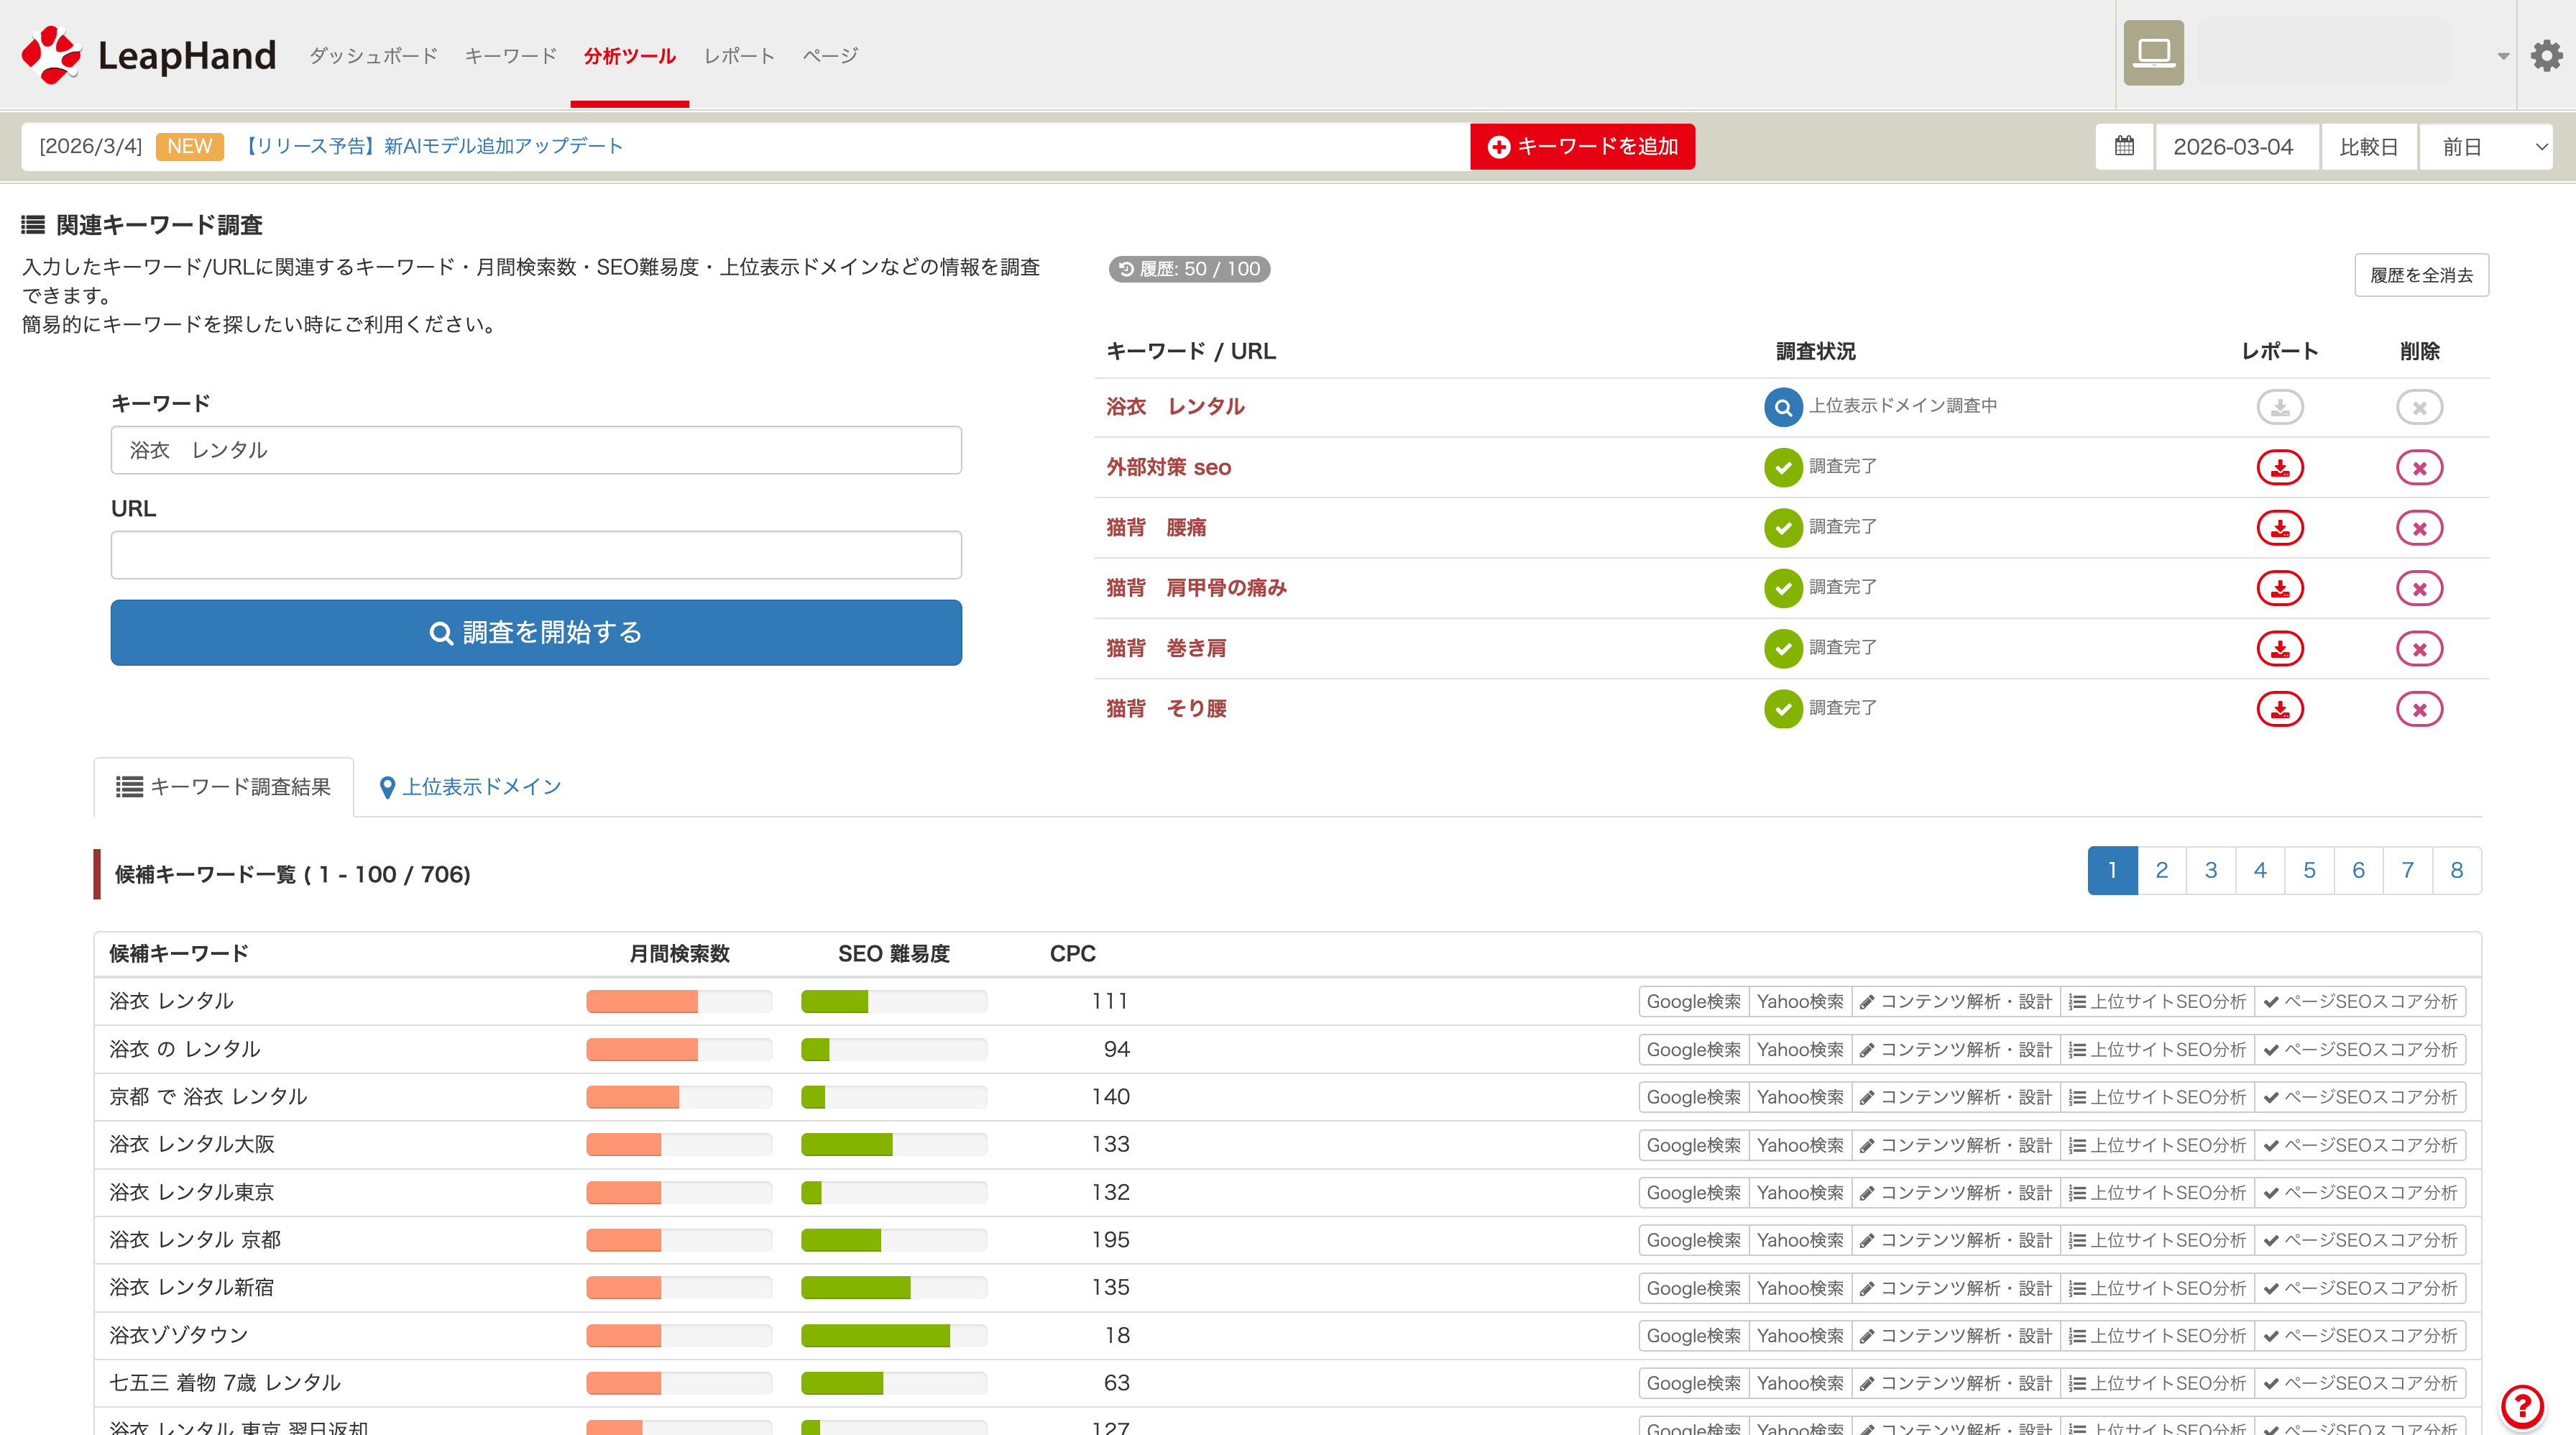
Task: Delete the 猫背 腰痛 history entry
Action: pyautogui.click(x=2419, y=528)
